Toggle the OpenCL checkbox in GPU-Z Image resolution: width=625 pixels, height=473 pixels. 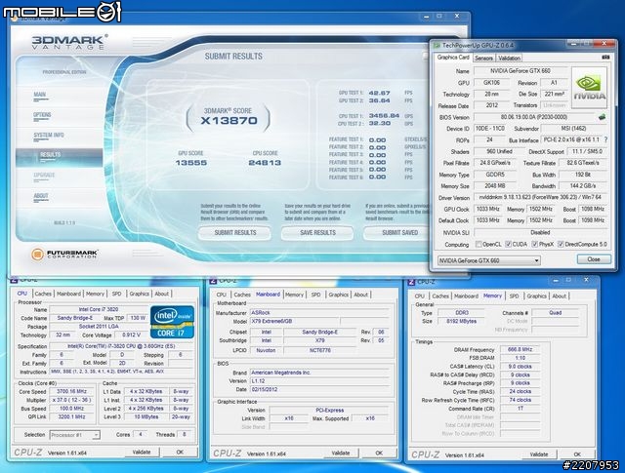[x=479, y=244]
